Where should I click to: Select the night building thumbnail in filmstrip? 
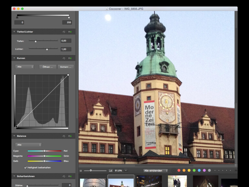pyautogui.click(x=149, y=182)
